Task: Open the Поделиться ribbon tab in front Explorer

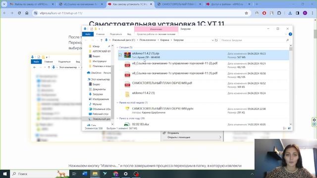Action: (116, 34)
